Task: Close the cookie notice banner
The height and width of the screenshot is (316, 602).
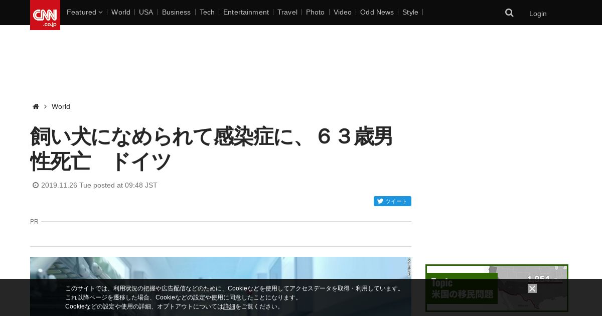Action: [x=532, y=288]
